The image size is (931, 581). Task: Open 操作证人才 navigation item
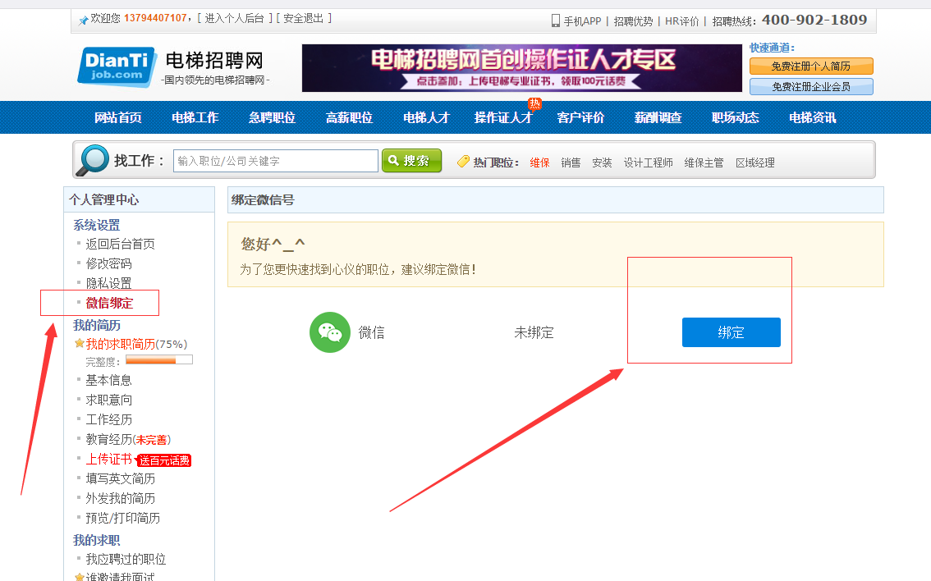503,117
